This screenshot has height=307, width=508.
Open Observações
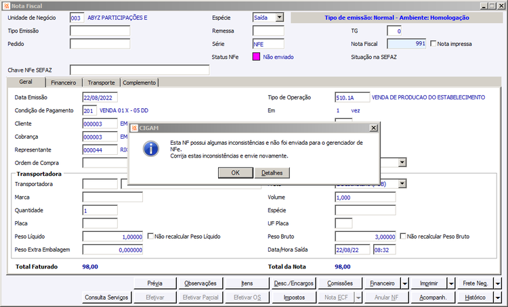[x=200, y=283]
